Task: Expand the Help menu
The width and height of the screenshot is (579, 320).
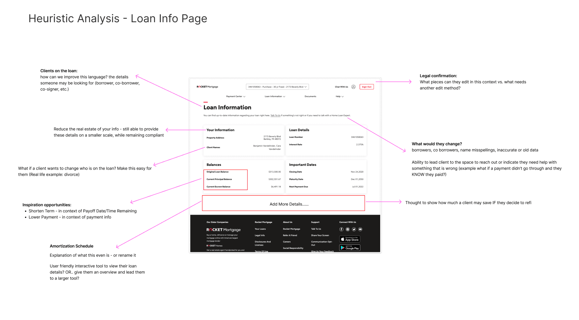Action: coord(339,96)
